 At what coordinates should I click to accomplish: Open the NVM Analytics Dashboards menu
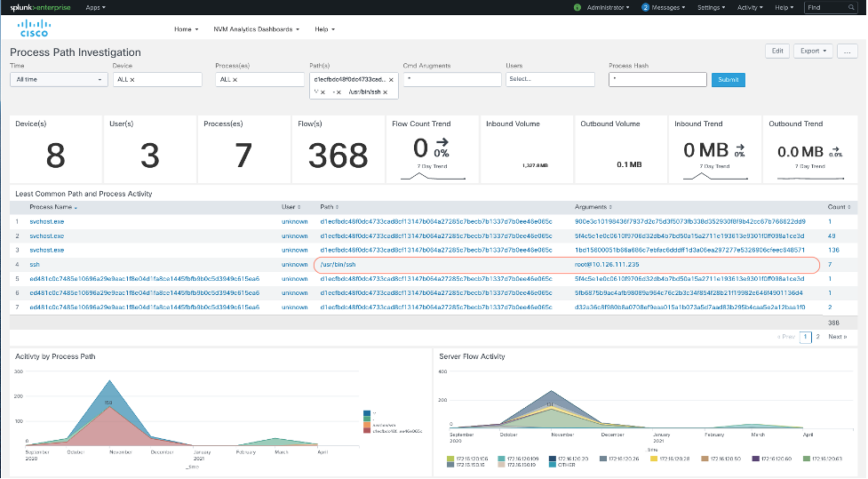tap(257, 29)
